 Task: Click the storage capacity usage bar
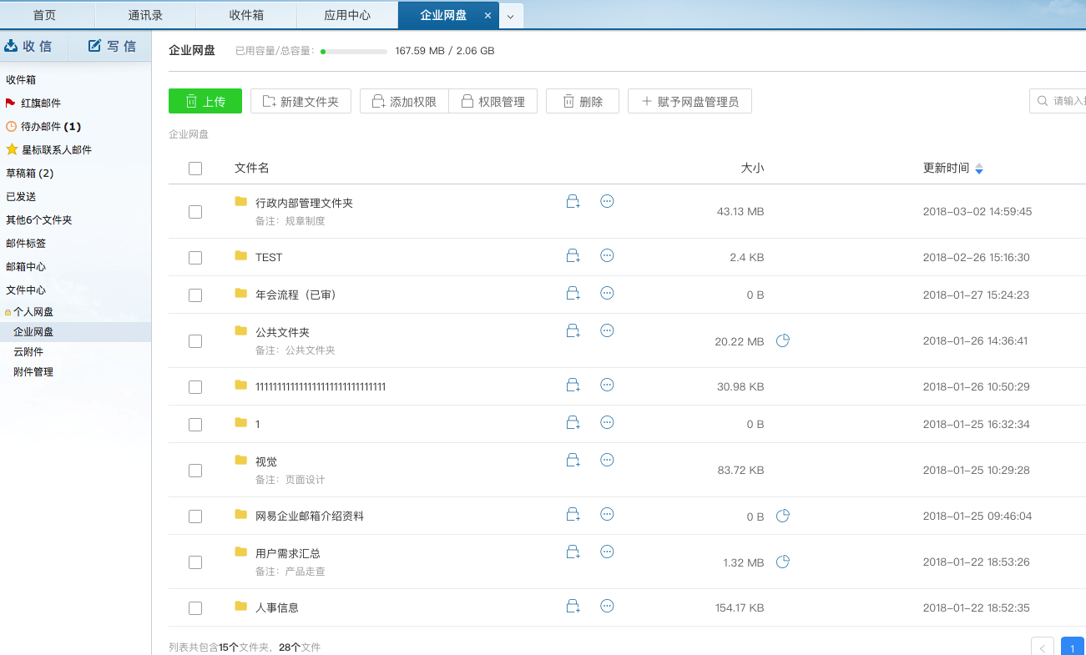click(x=354, y=52)
